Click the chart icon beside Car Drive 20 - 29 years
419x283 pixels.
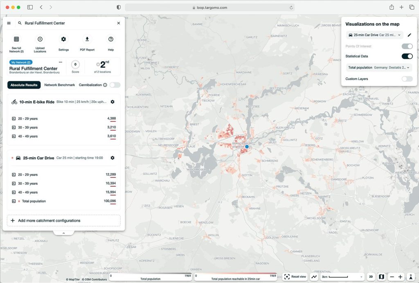[x=14, y=175]
